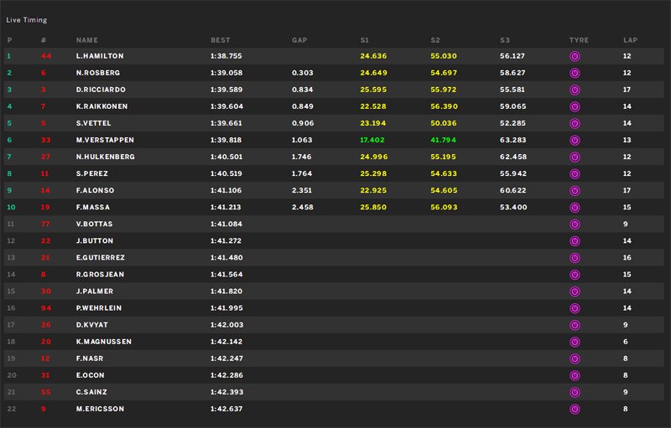Screen dimensions: 671x428
Task: Click driver name K.RAIKKONEN
Action: [x=102, y=106]
